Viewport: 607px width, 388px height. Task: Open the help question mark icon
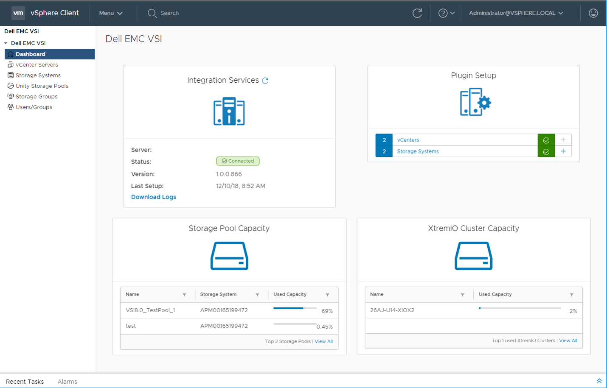point(443,13)
